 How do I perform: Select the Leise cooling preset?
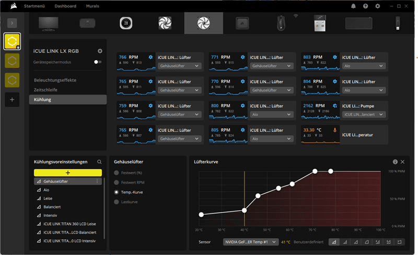click(x=68, y=198)
